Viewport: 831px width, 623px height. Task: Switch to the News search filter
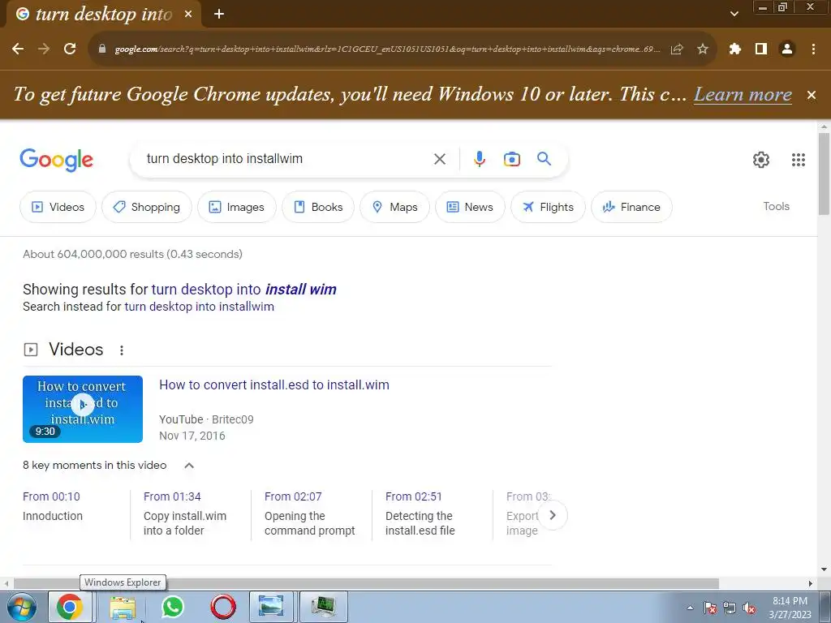[470, 207]
